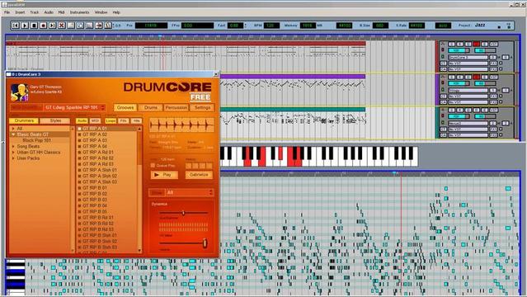The height and width of the screenshot is (297, 527).
Task: Click the groove waveform preview in DrumCore
Action: [181, 125]
